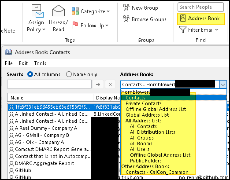Click the Assign Policy icon
This screenshot has height=180, width=230.
(x=37, y=11)
